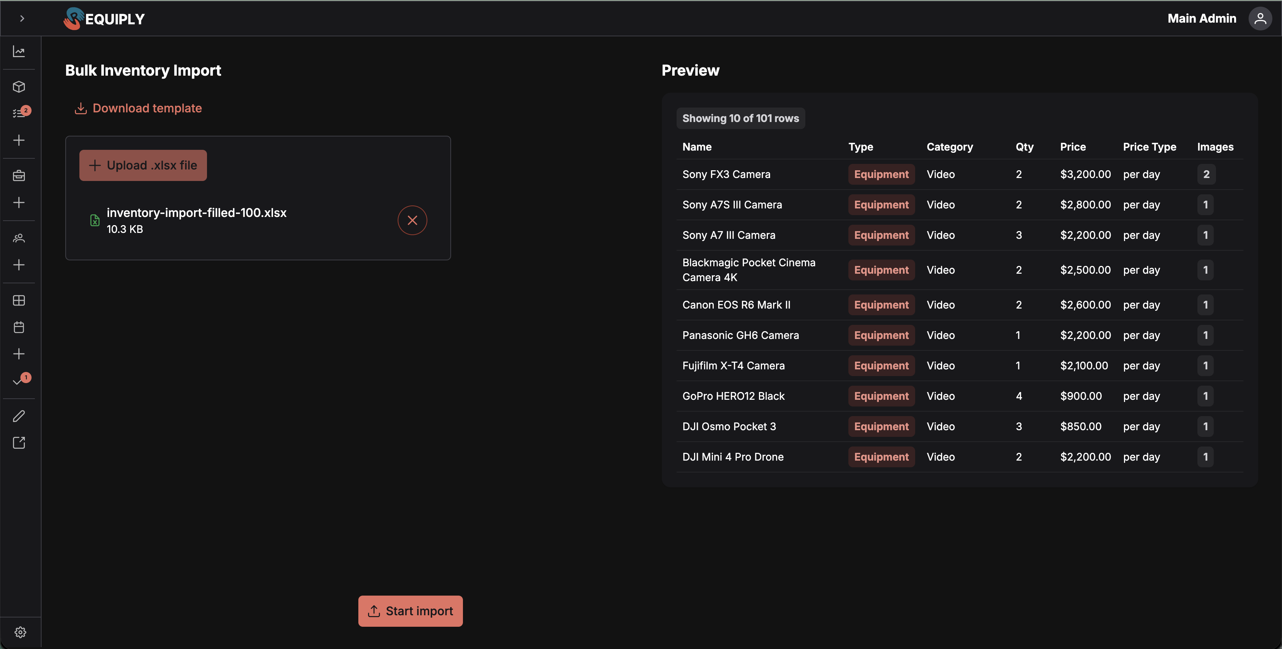1282x649 pixels.
Task: Select the Sony FX3 Camera row
Action: (x=960, y=174)
